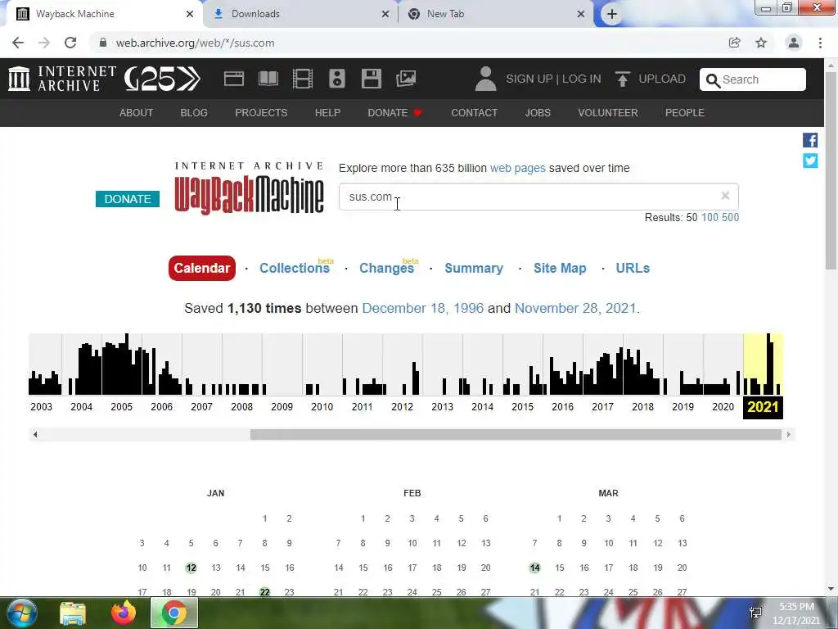Image resolution: width=838 pixels, height=629 pixels.
Task: Click timeline scroll left arrow
Action: (35, 434)
